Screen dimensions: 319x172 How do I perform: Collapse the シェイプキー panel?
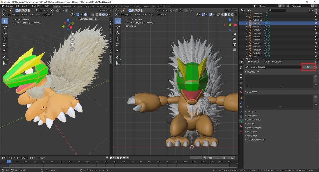281,92
